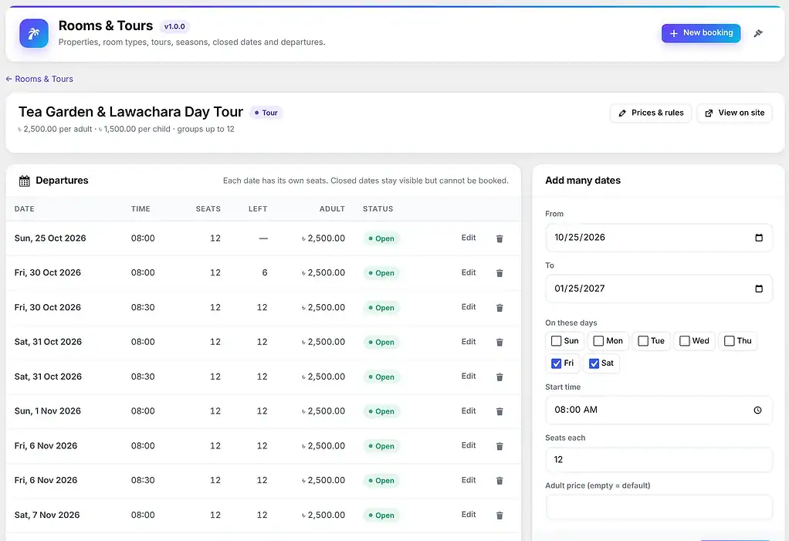Delete the Sat, 31 Oct 08:00 departure

pyautogui.click(x=499, y=343)
